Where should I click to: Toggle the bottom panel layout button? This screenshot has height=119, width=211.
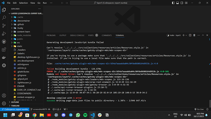pos(177,3)
